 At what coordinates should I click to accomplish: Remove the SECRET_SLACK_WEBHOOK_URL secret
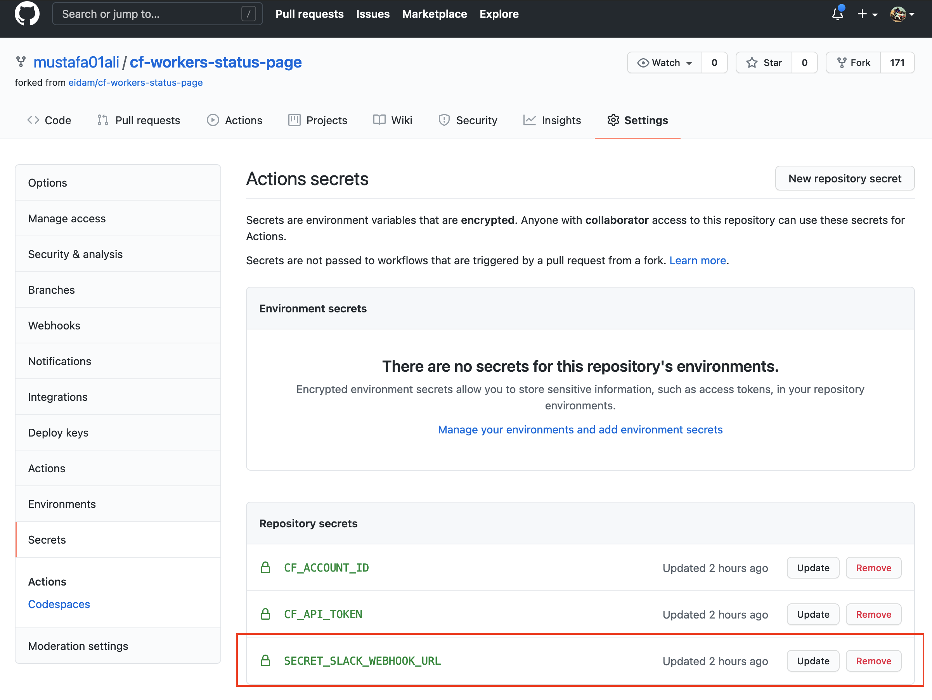click(873, 661)
